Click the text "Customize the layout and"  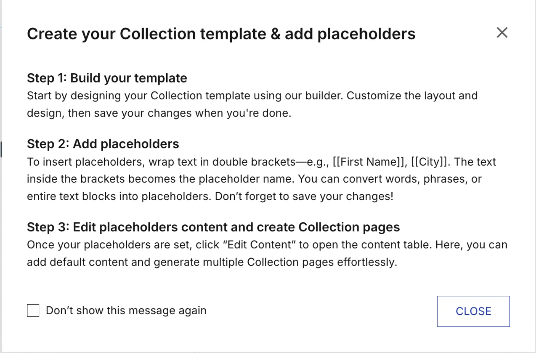[x=412, y=96]
